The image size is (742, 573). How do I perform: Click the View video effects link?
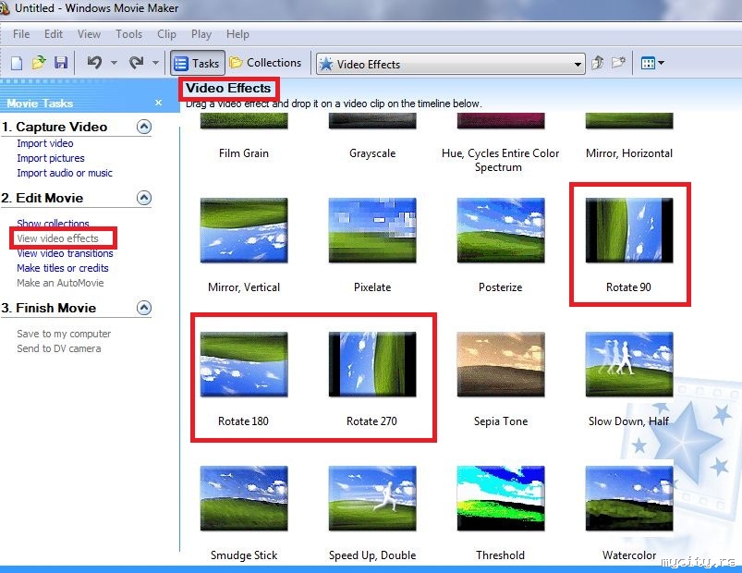[57, 238]
